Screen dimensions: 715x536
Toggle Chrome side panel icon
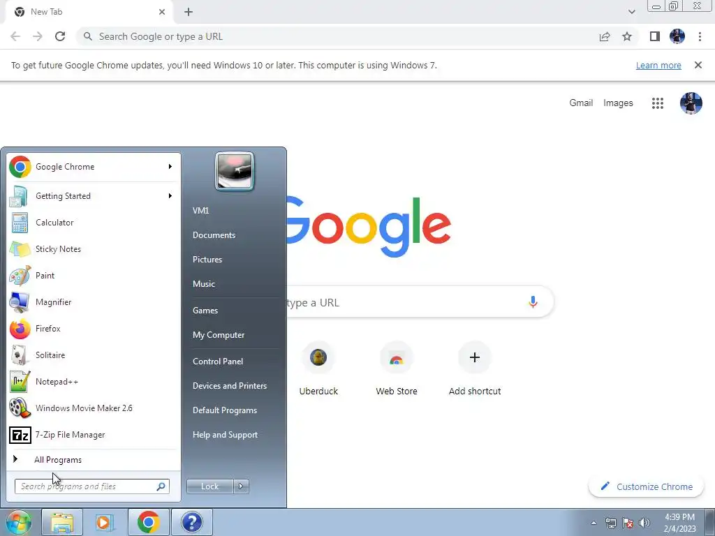(655, 36)
